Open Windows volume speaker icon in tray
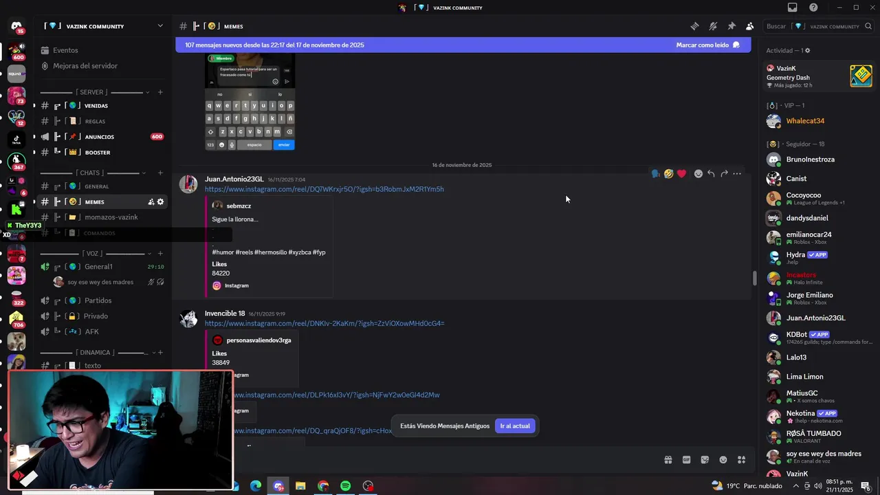This screenshot has height=495, width=880. (819, 486)
